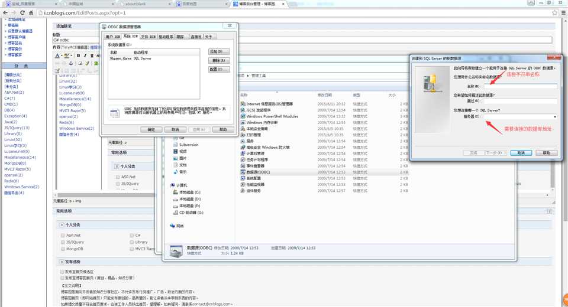Click the 描述 input field in wizard
568x307 pixels.
(x=521, y=101)
